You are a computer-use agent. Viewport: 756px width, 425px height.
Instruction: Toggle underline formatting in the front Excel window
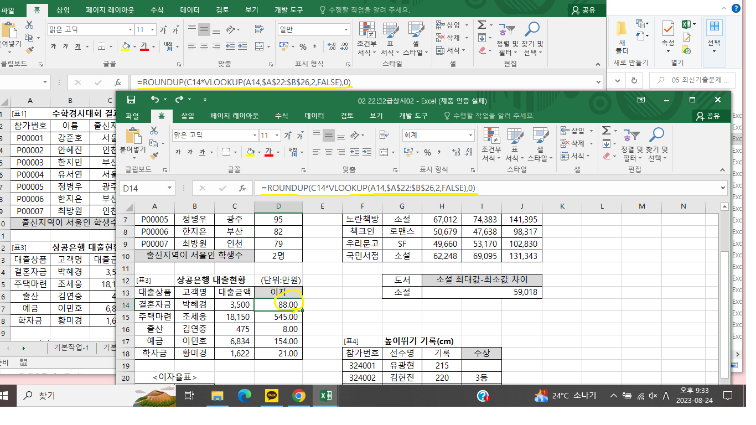coord(201,152)
